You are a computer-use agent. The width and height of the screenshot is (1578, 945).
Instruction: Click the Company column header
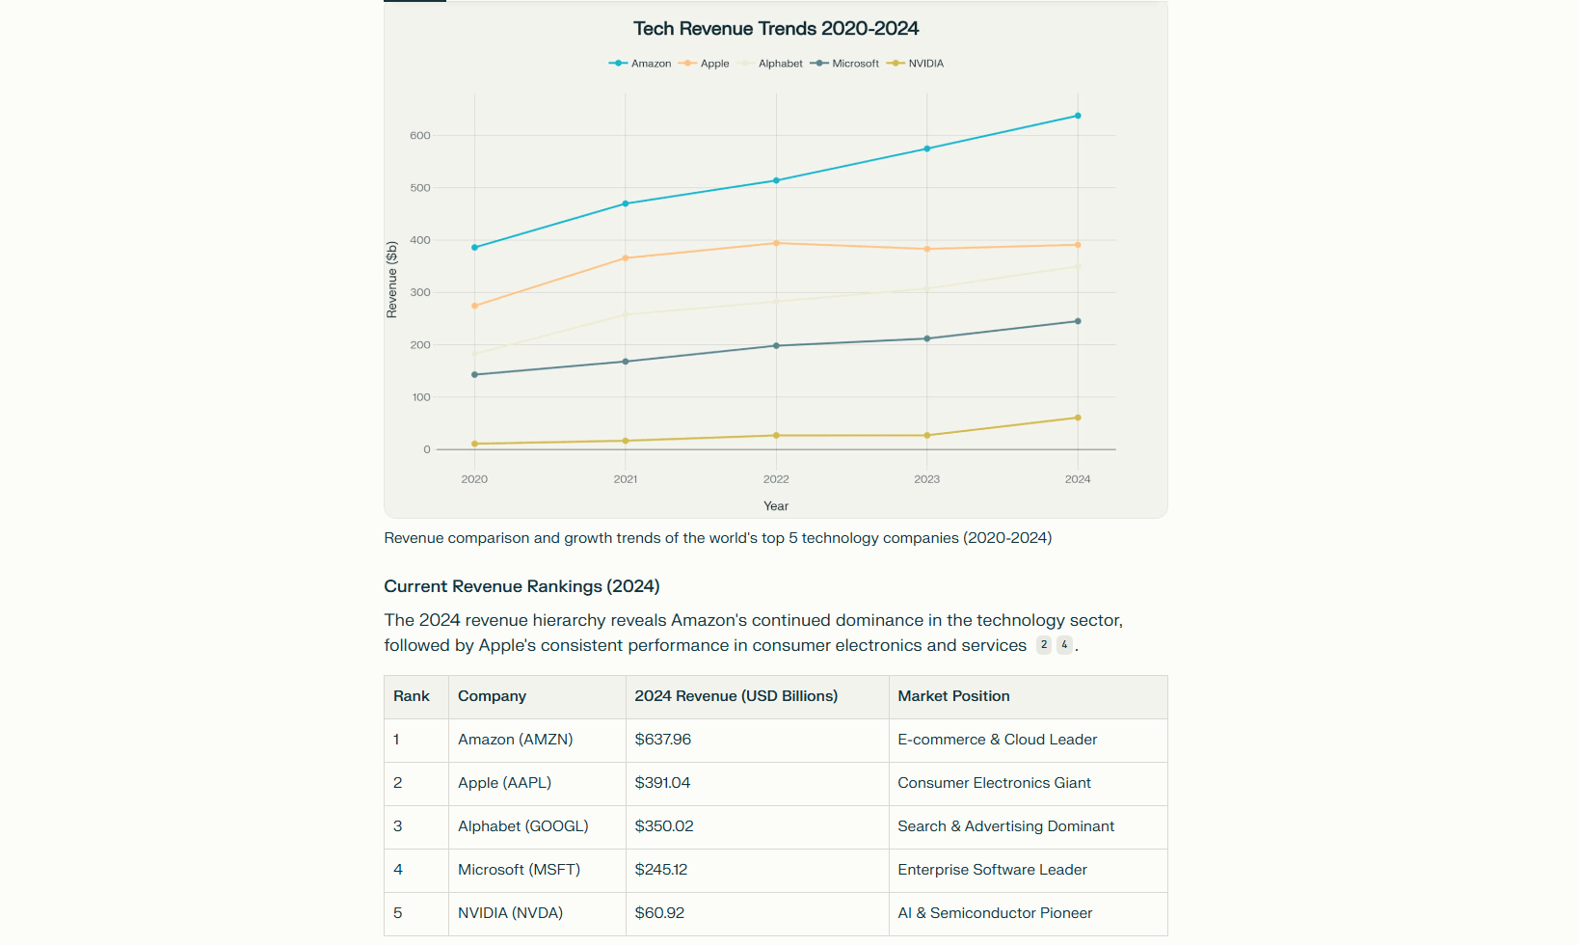[492, 696]
